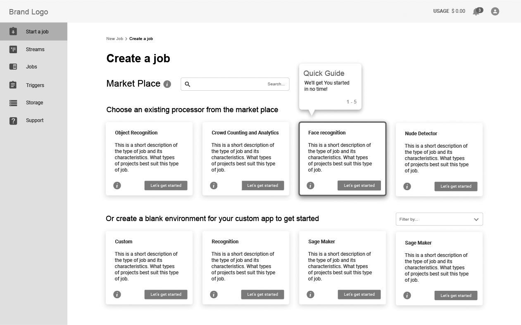Screen dimensions: 521x325
Task: Click the Nude Detector card info icon
Action: (407, 186)
